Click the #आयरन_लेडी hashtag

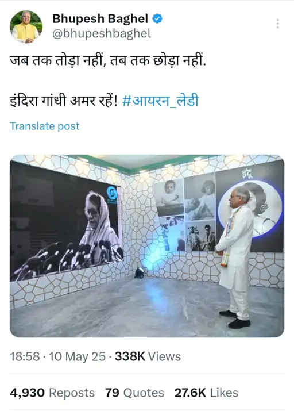(160, 101)
